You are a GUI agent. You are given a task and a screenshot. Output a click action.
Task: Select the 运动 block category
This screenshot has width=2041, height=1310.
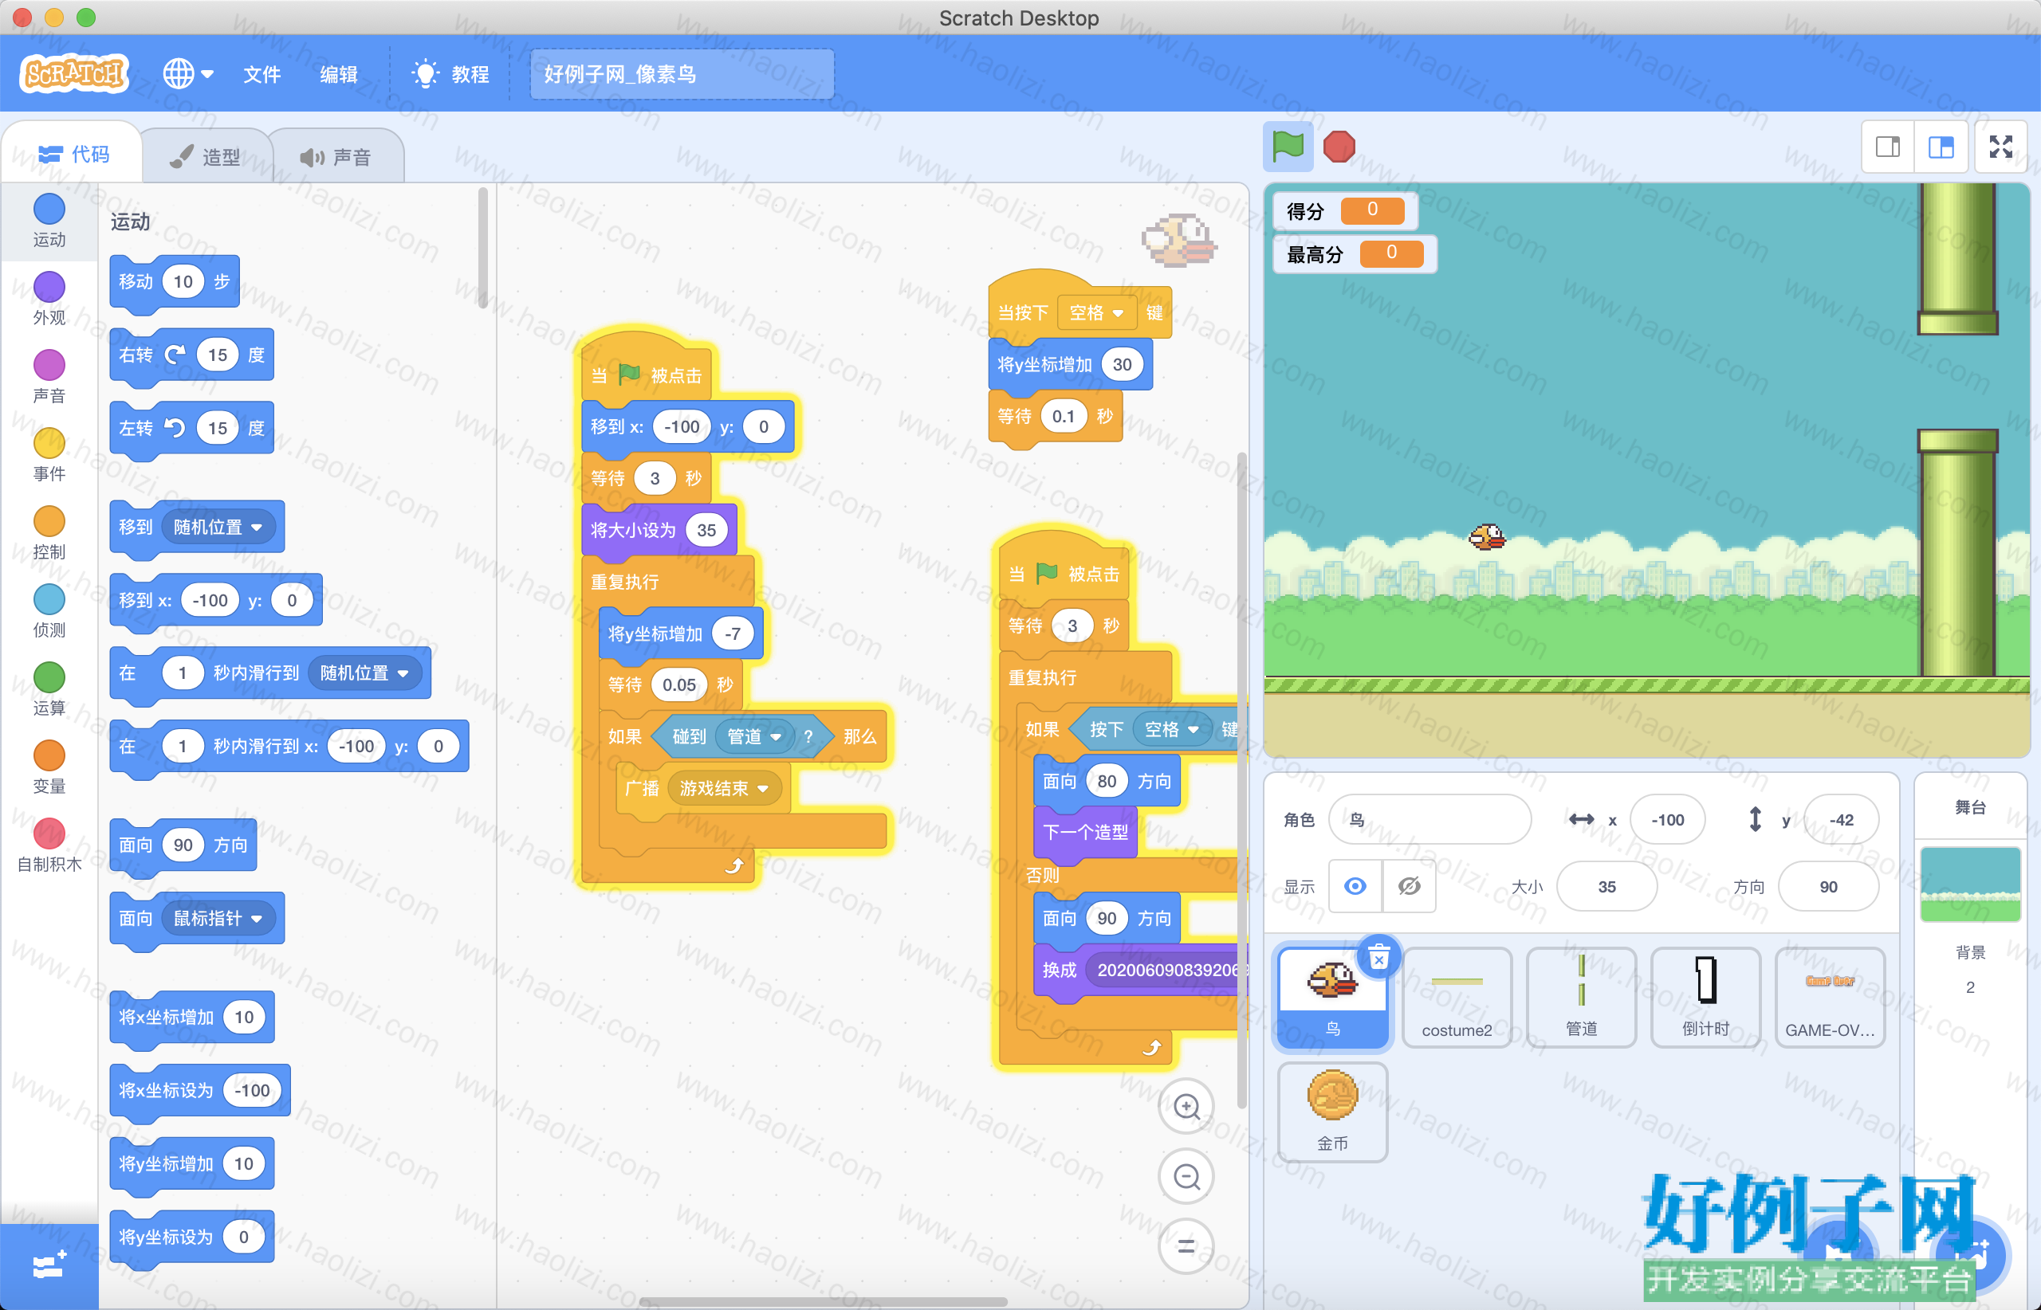coord(49,222)
